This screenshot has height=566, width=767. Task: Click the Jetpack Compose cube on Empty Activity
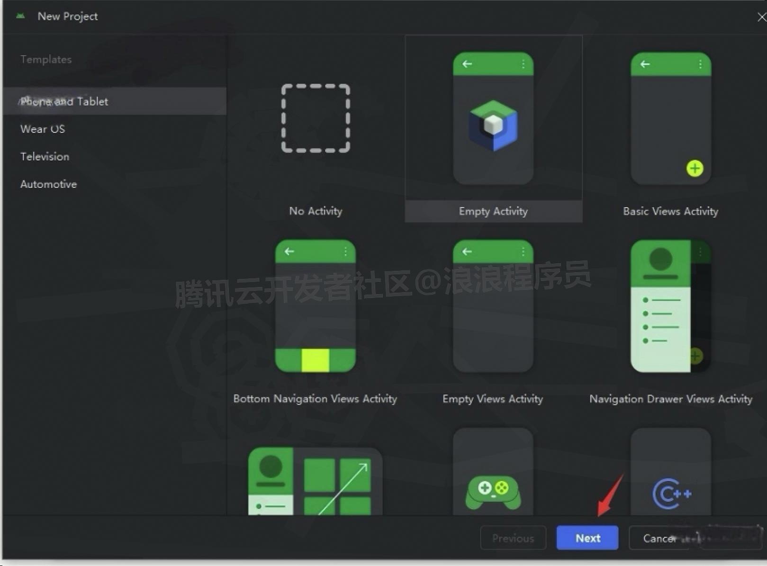point(492,124)
